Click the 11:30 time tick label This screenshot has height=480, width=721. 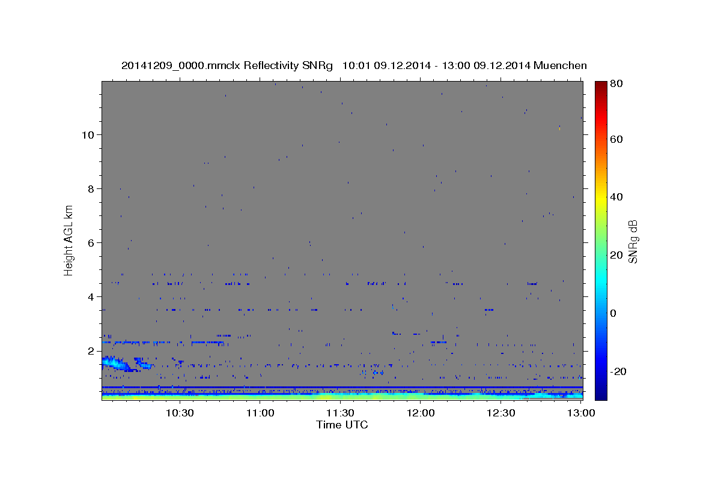click(340, 413)
